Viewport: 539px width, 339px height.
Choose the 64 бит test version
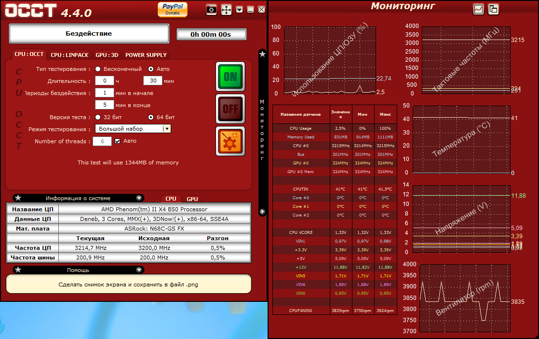pos(151,117)
